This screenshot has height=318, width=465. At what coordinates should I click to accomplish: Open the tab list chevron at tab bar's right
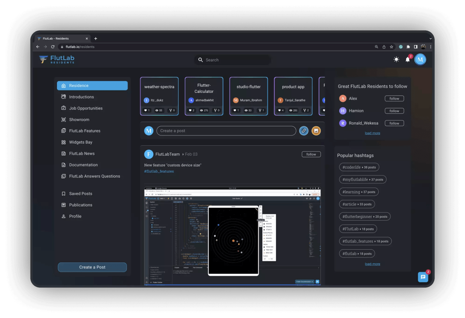click(430, 38)
